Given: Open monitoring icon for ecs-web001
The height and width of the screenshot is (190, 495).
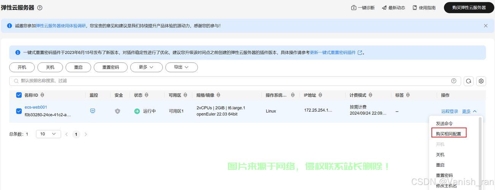Looking at the screenshot, I should 93,111.
